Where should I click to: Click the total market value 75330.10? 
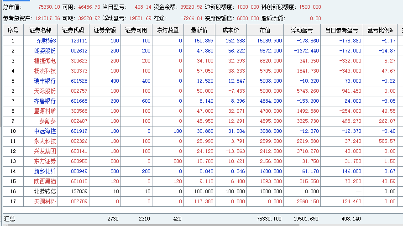click(x=49, y=7)
